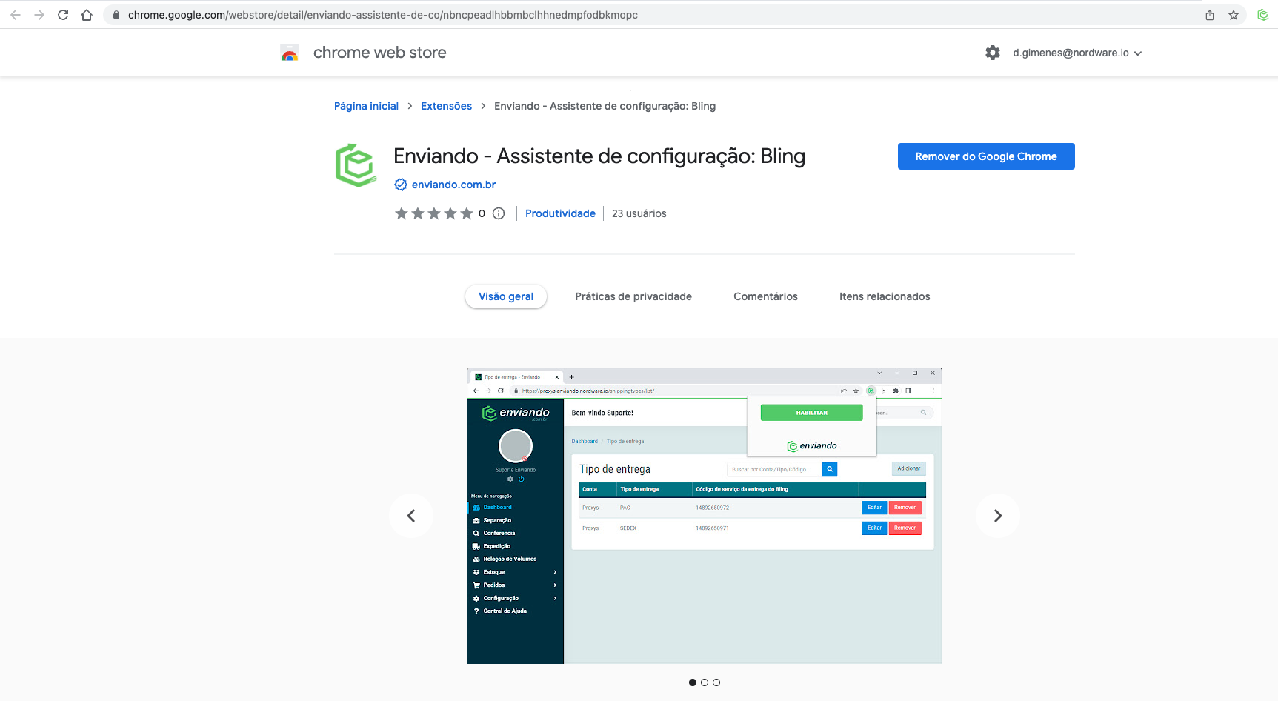
Task: Open the settings gear in store header
Action: coord(993,53)
